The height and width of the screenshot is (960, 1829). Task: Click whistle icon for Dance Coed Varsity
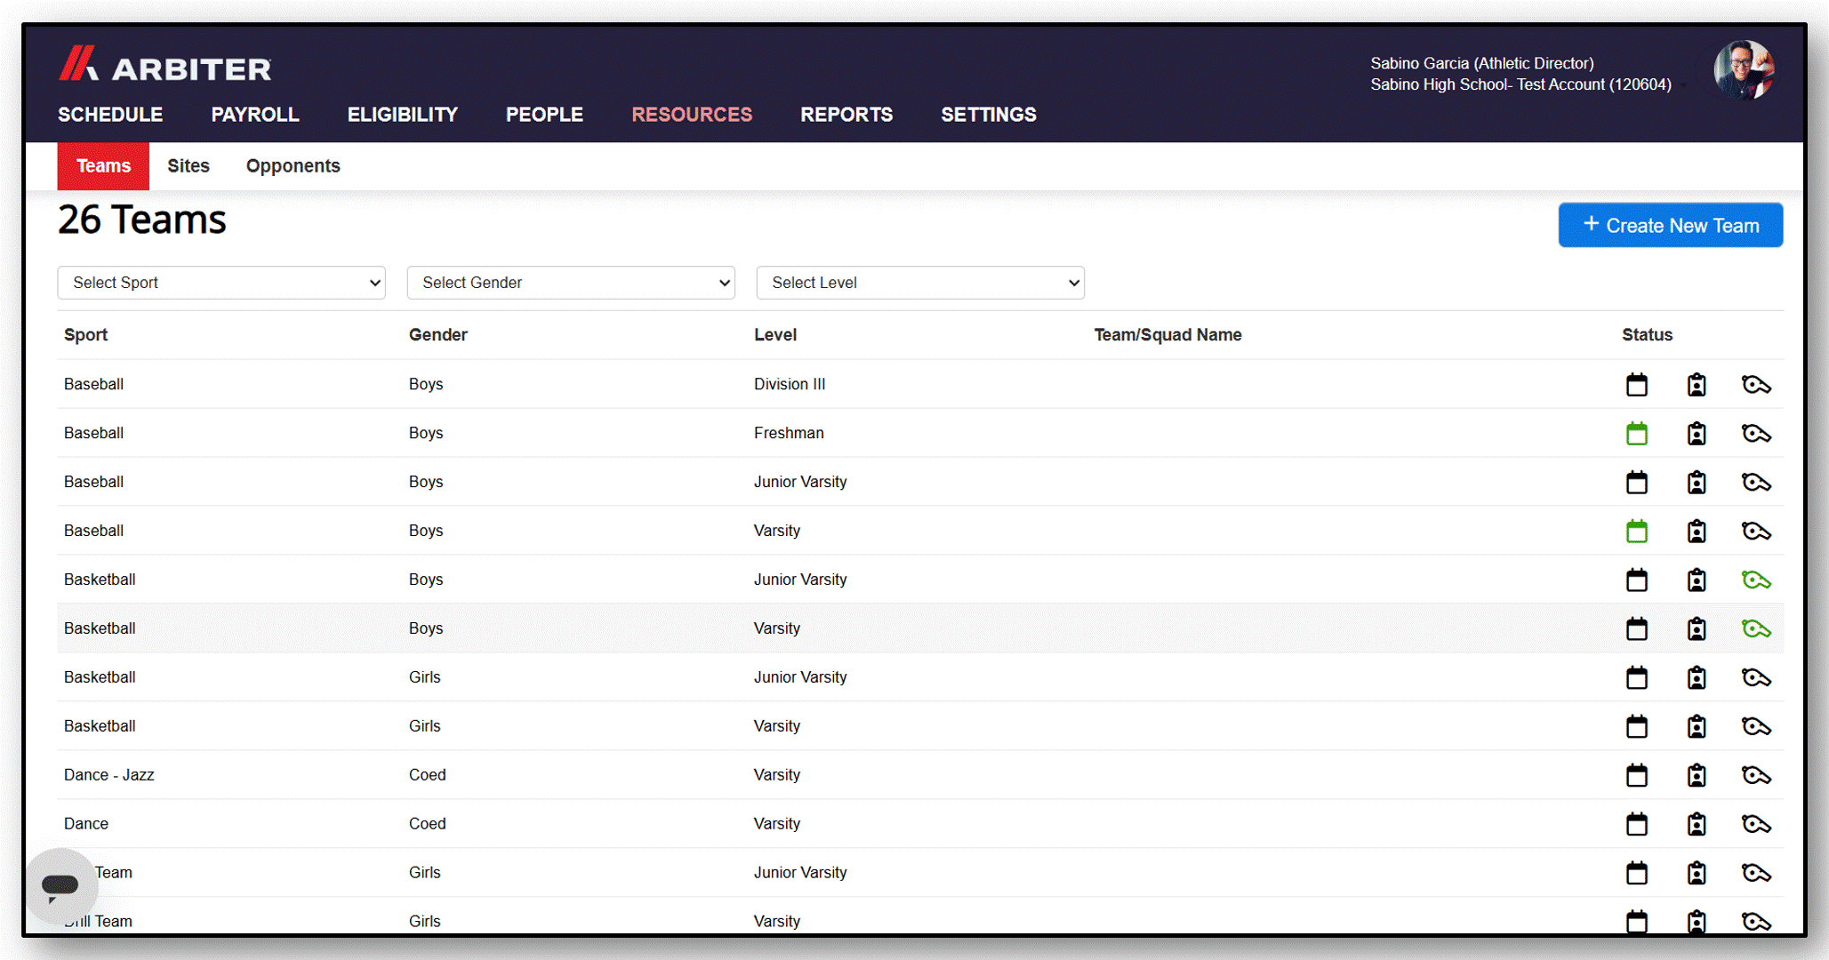point(1756,825)
